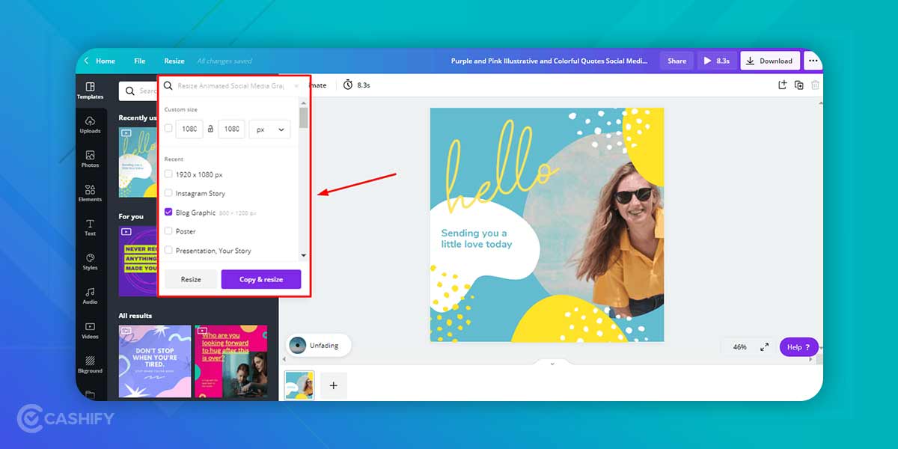Open the Text panel
Viewport: 898px width, 449px height.
pos(90,229)
